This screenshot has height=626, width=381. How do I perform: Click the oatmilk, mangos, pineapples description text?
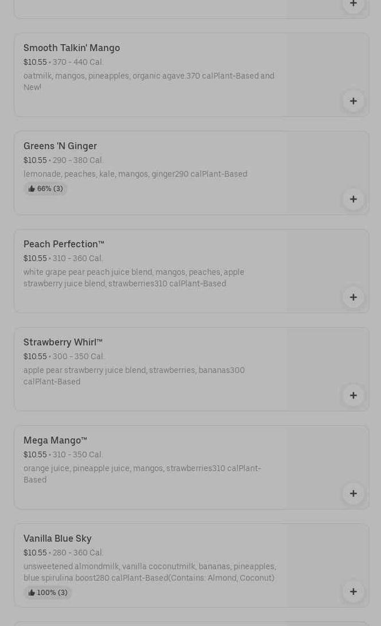149,81
